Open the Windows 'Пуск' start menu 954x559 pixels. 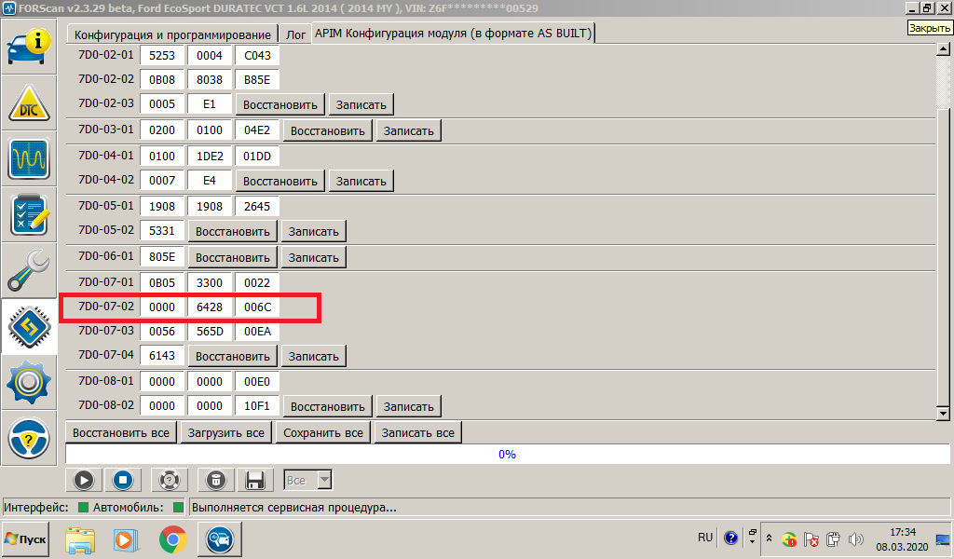[25, 539]
